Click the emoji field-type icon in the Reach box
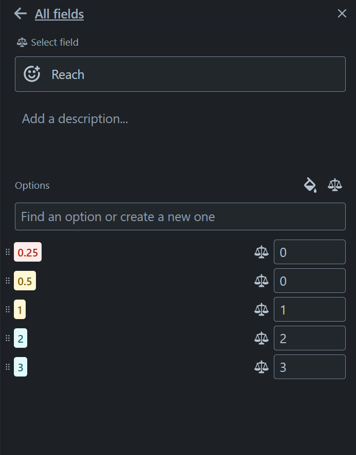 click(x=31, y=74)
